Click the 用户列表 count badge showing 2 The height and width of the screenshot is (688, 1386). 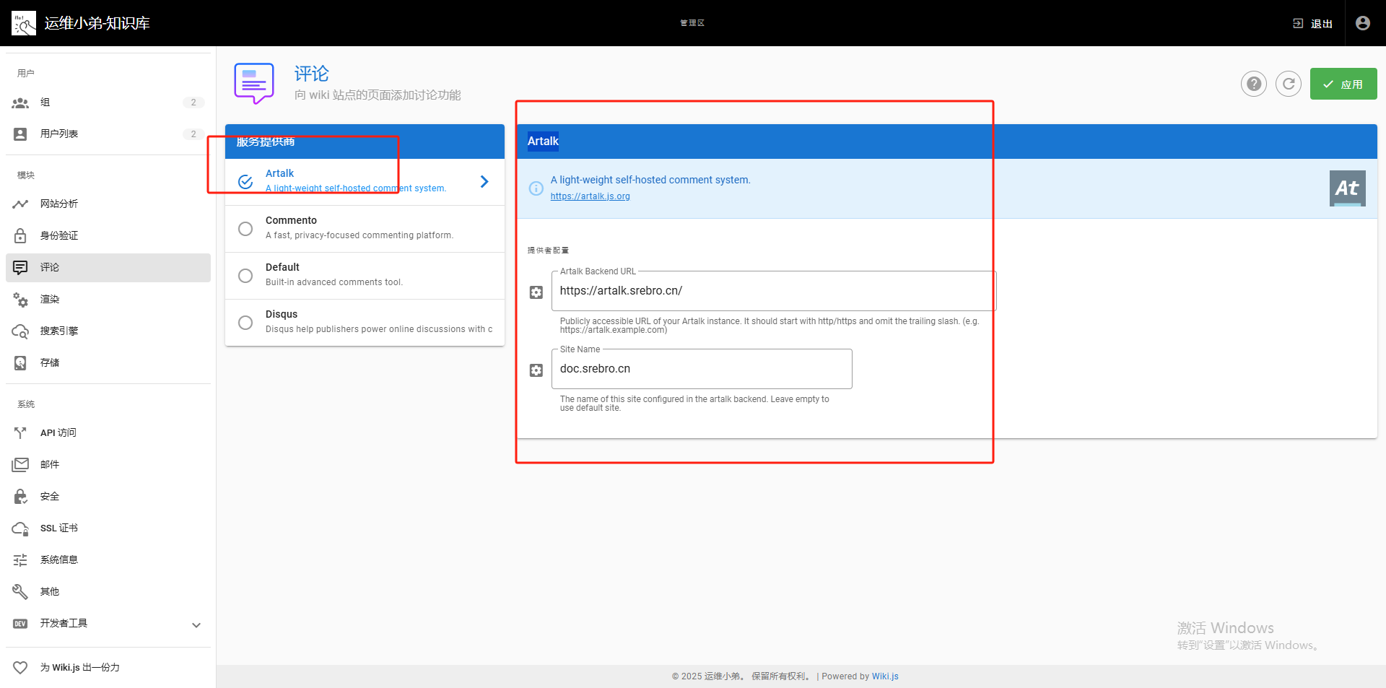point(193,134)
